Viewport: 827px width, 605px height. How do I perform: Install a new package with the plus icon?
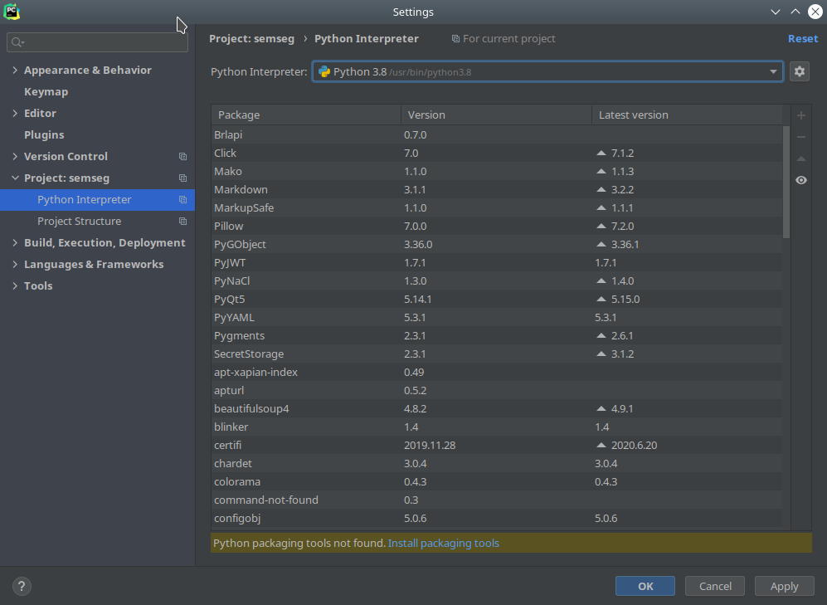point(799,115)
